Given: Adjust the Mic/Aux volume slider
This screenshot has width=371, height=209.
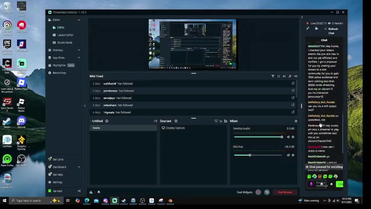Looking at the screenshot, I should 258,155.
